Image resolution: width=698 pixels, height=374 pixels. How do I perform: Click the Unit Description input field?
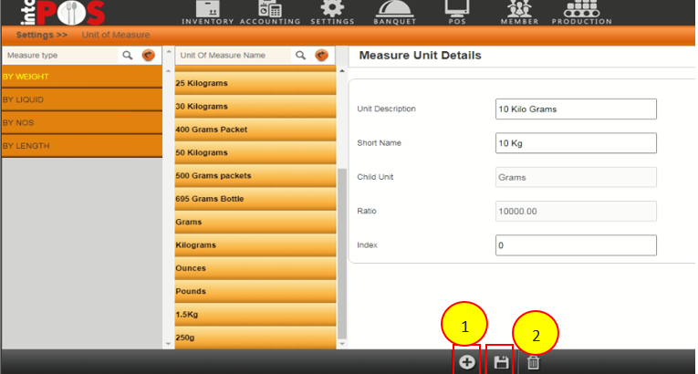(575, 109)
